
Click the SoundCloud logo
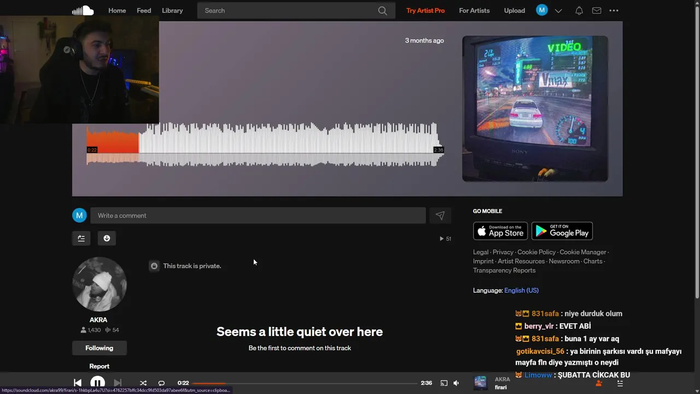[83, 10]
